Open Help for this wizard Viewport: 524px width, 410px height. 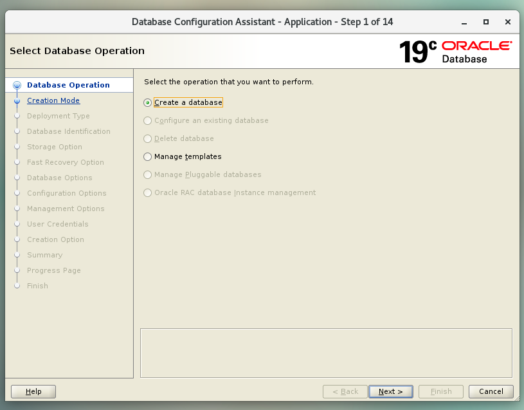click(x=33, y=391)
